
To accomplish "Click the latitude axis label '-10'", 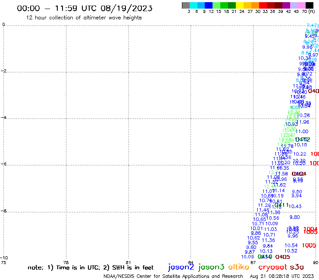I will click(4, 258).
